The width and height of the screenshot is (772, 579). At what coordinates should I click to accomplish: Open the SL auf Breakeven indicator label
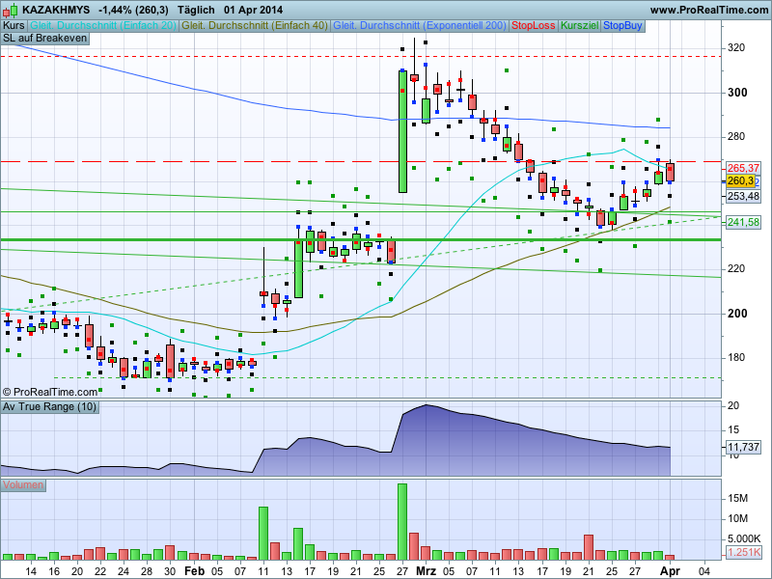tap(44, 38)
